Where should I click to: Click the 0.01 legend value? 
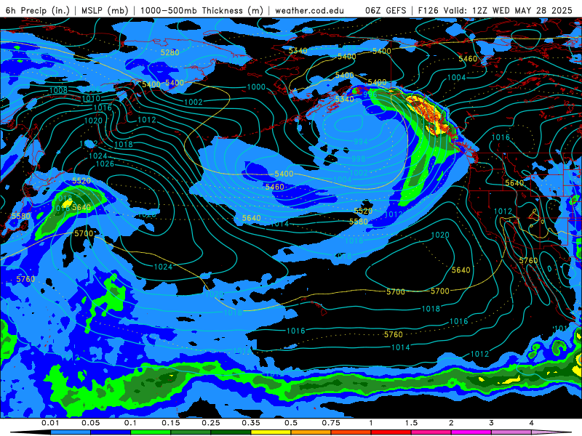tap(50, 423)
